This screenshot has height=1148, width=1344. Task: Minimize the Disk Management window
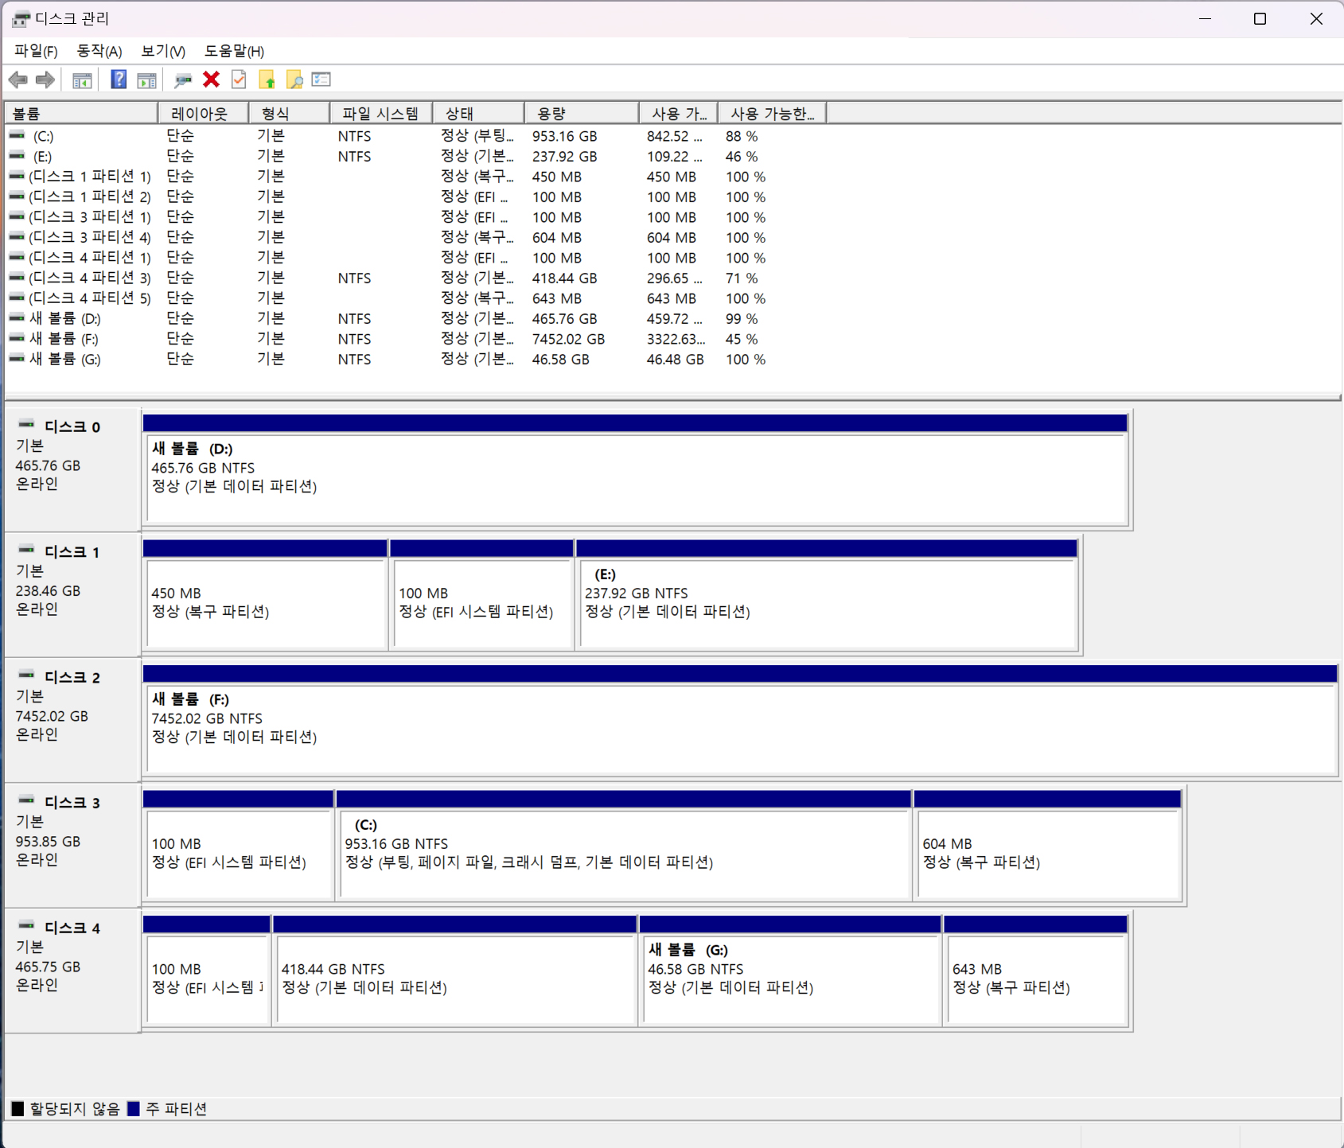pyautogui.click(x=1205, y=18)
